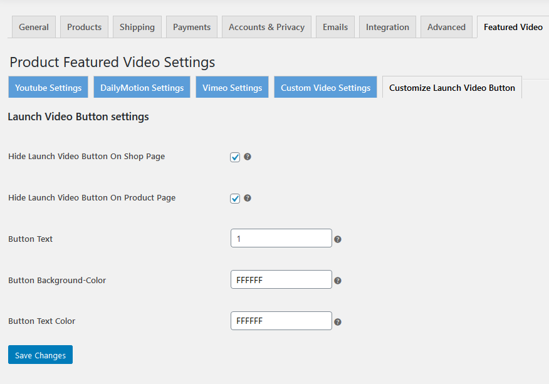549x384 pixels.
Task: Switch to Customize Launch Video Button tab
Action: [451, 87]
